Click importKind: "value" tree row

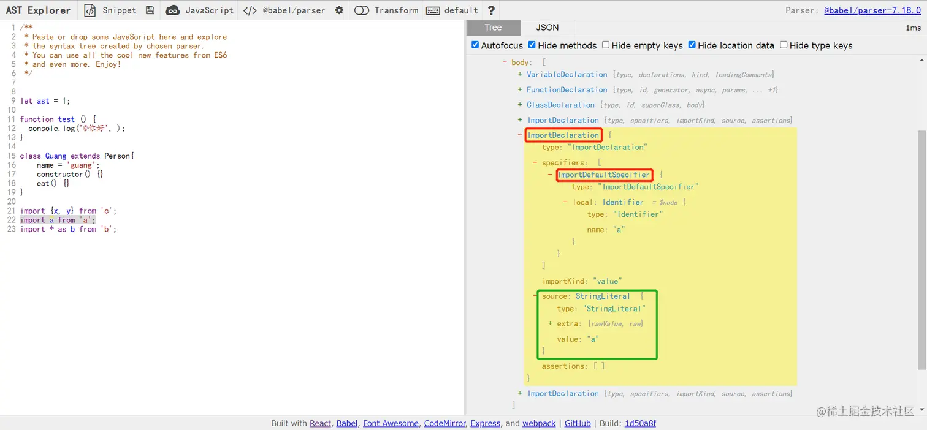pos(582,282)
